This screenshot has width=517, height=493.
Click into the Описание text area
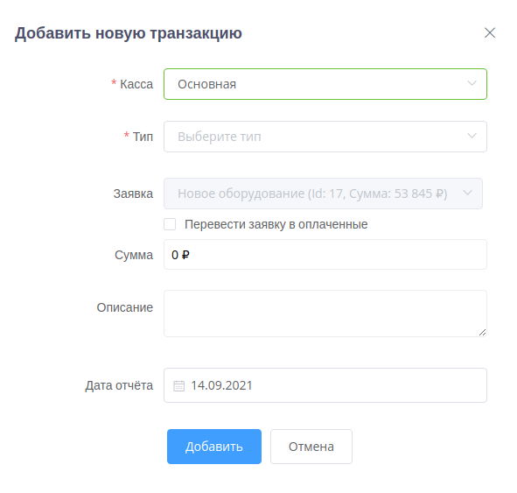(x=325, y=313)
